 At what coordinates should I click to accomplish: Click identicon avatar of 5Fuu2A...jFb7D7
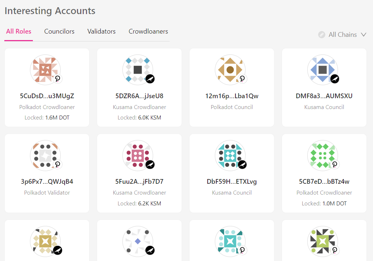[x=138, y=155]
